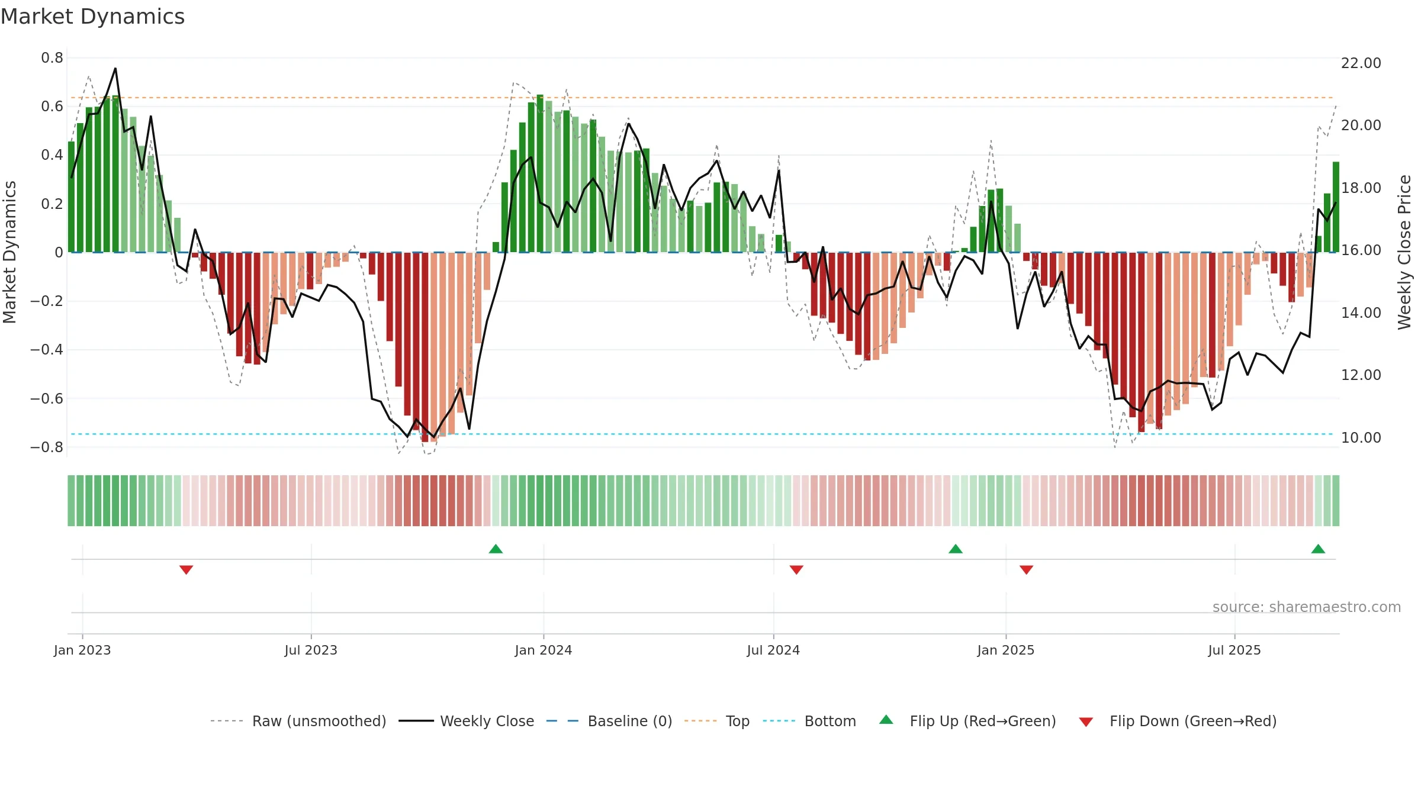Click the 0.8 left axis tick

[52, 58]
